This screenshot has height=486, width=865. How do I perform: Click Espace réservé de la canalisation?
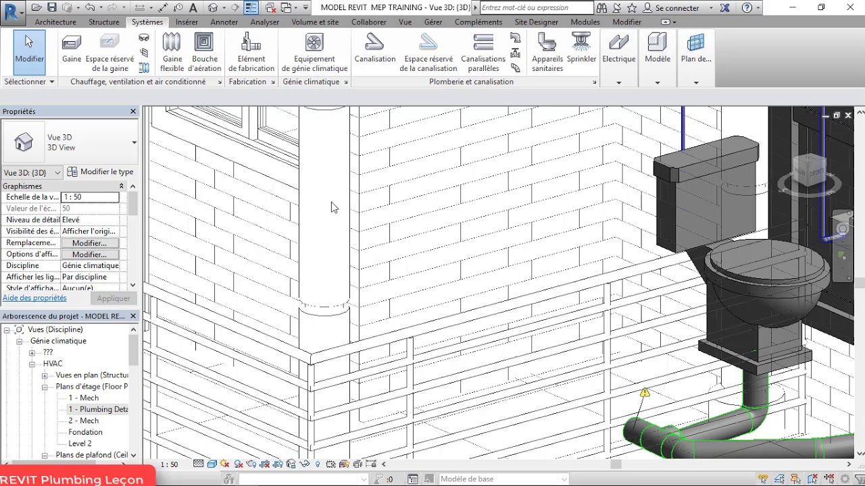point(428,53)
